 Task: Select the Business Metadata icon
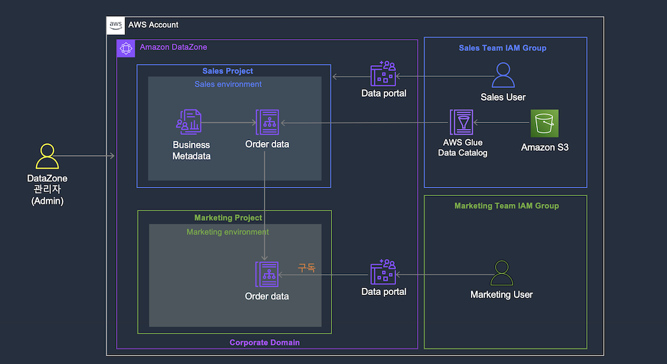[x=189, y=122]
